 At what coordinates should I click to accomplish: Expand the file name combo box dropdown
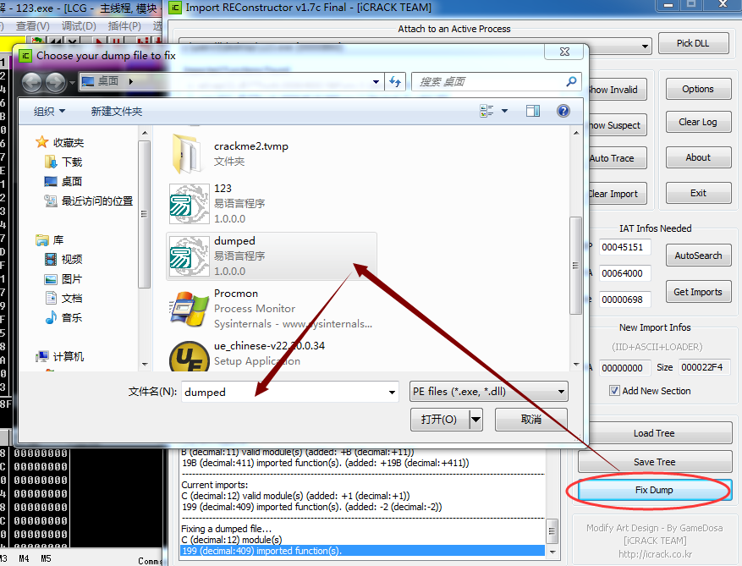point(392,392)
